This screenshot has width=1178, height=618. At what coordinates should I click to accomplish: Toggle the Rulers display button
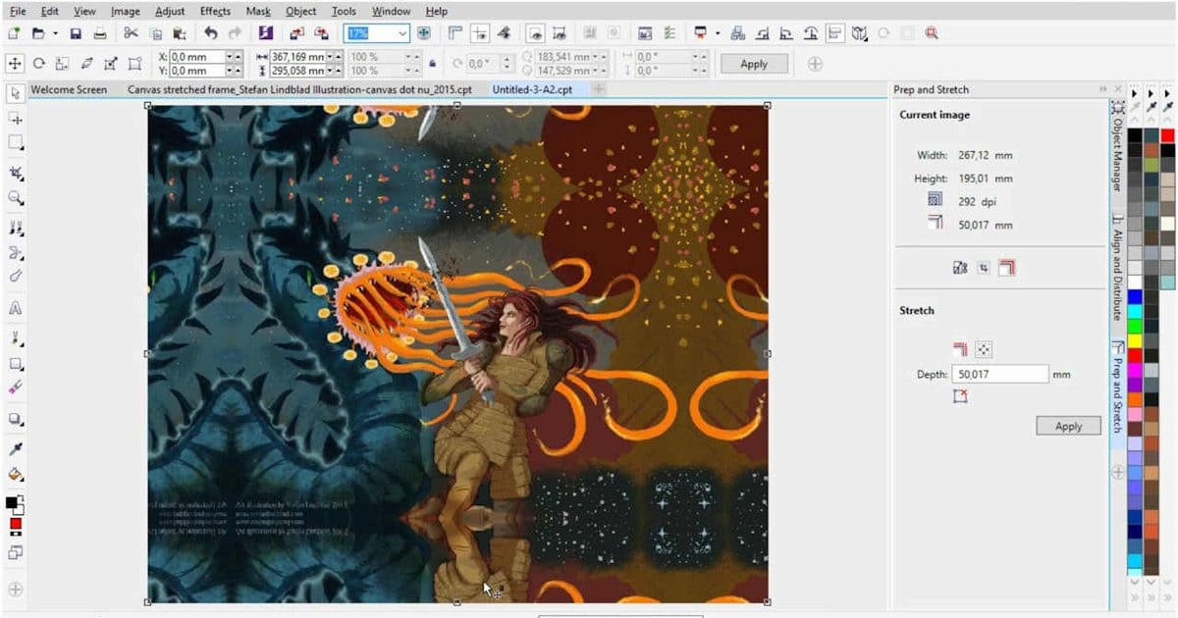(455, 33)
